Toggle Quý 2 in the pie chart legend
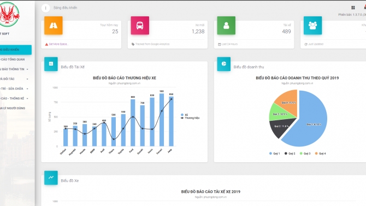 coord(290,154)
